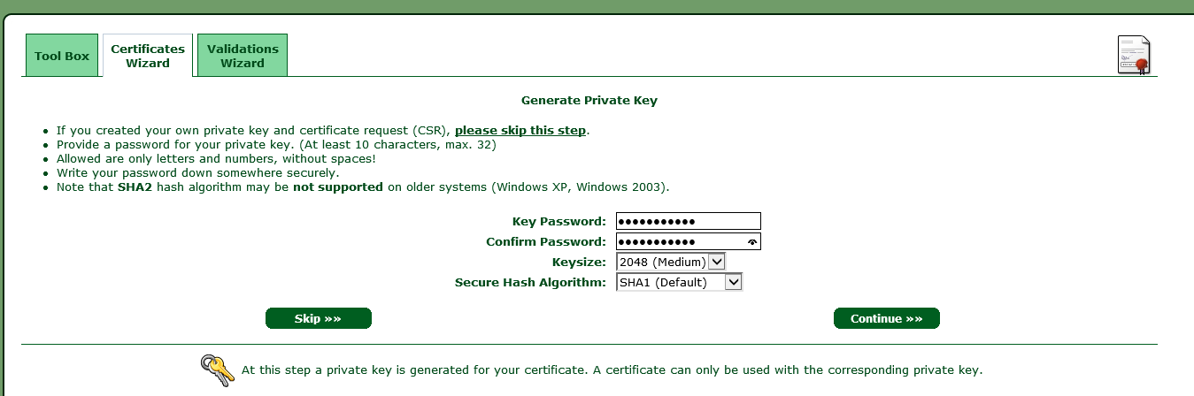Expand the Secure Hash Algorithm dropdown

point(679,283)
